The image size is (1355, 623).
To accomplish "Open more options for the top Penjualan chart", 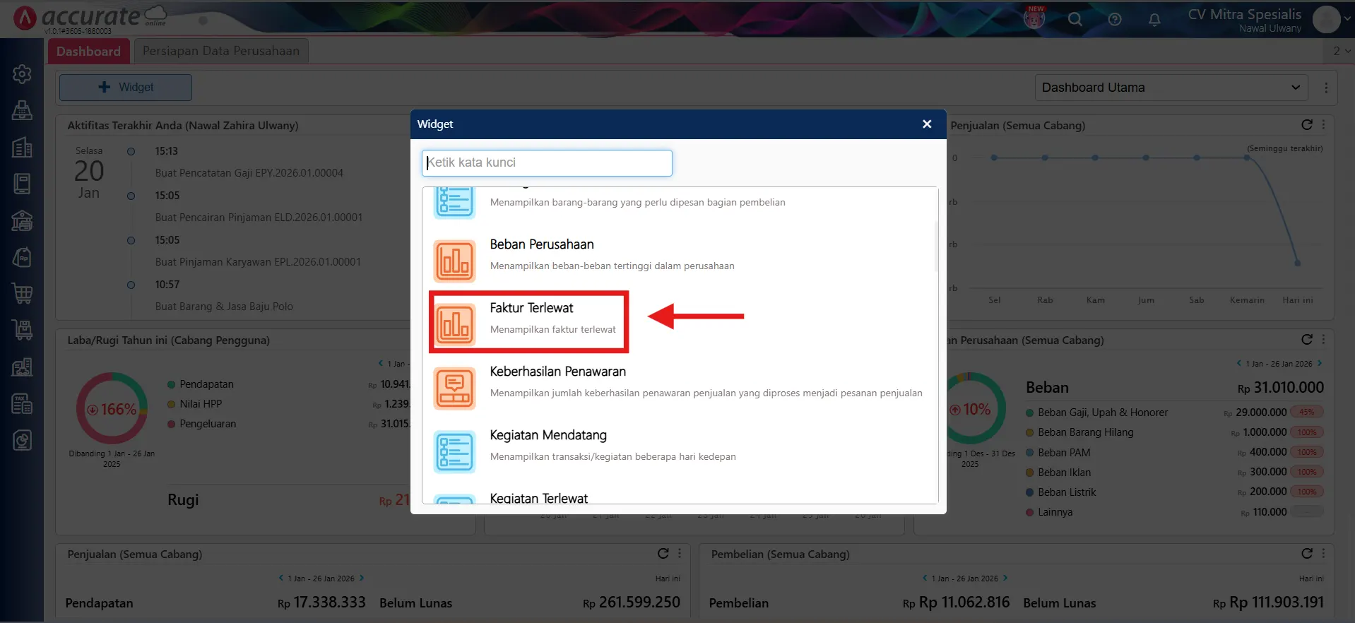I will [x=1323, y=125].
